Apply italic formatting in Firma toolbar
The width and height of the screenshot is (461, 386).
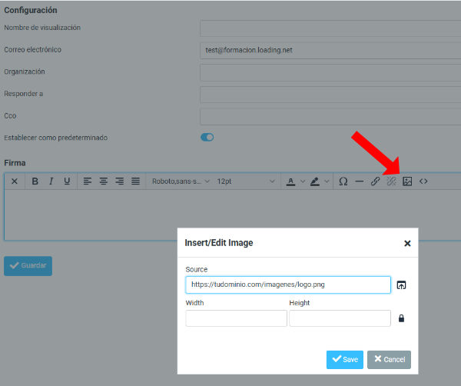(x=51, y=181)
